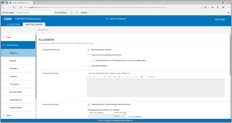Screen dimensions: 232x123
Task: Collapse the Terminbuchung sidebar section
Action: (x=18, y=45)
